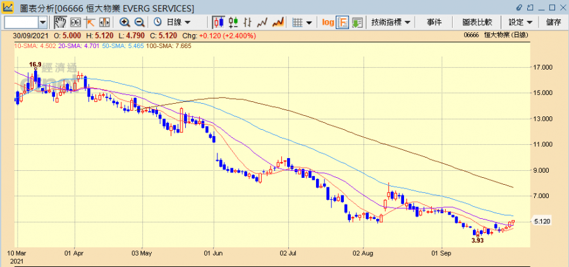Toggle the legend display icon next to log
569x267 pixels.
coord(343,22)
